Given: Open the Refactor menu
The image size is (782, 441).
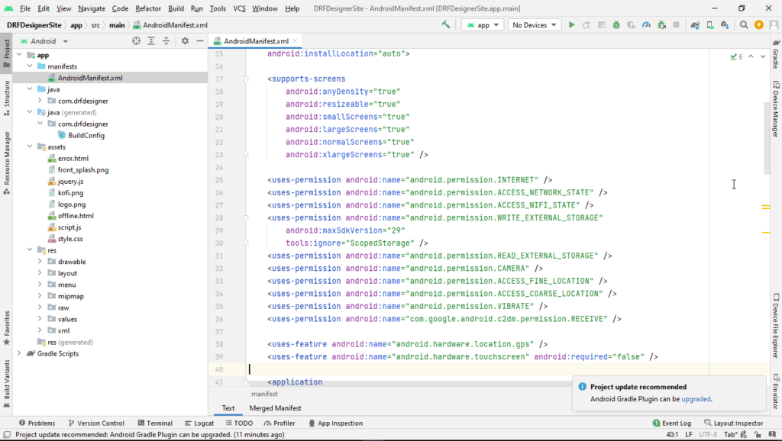Looking at the screenshot, I should (148, 8).
